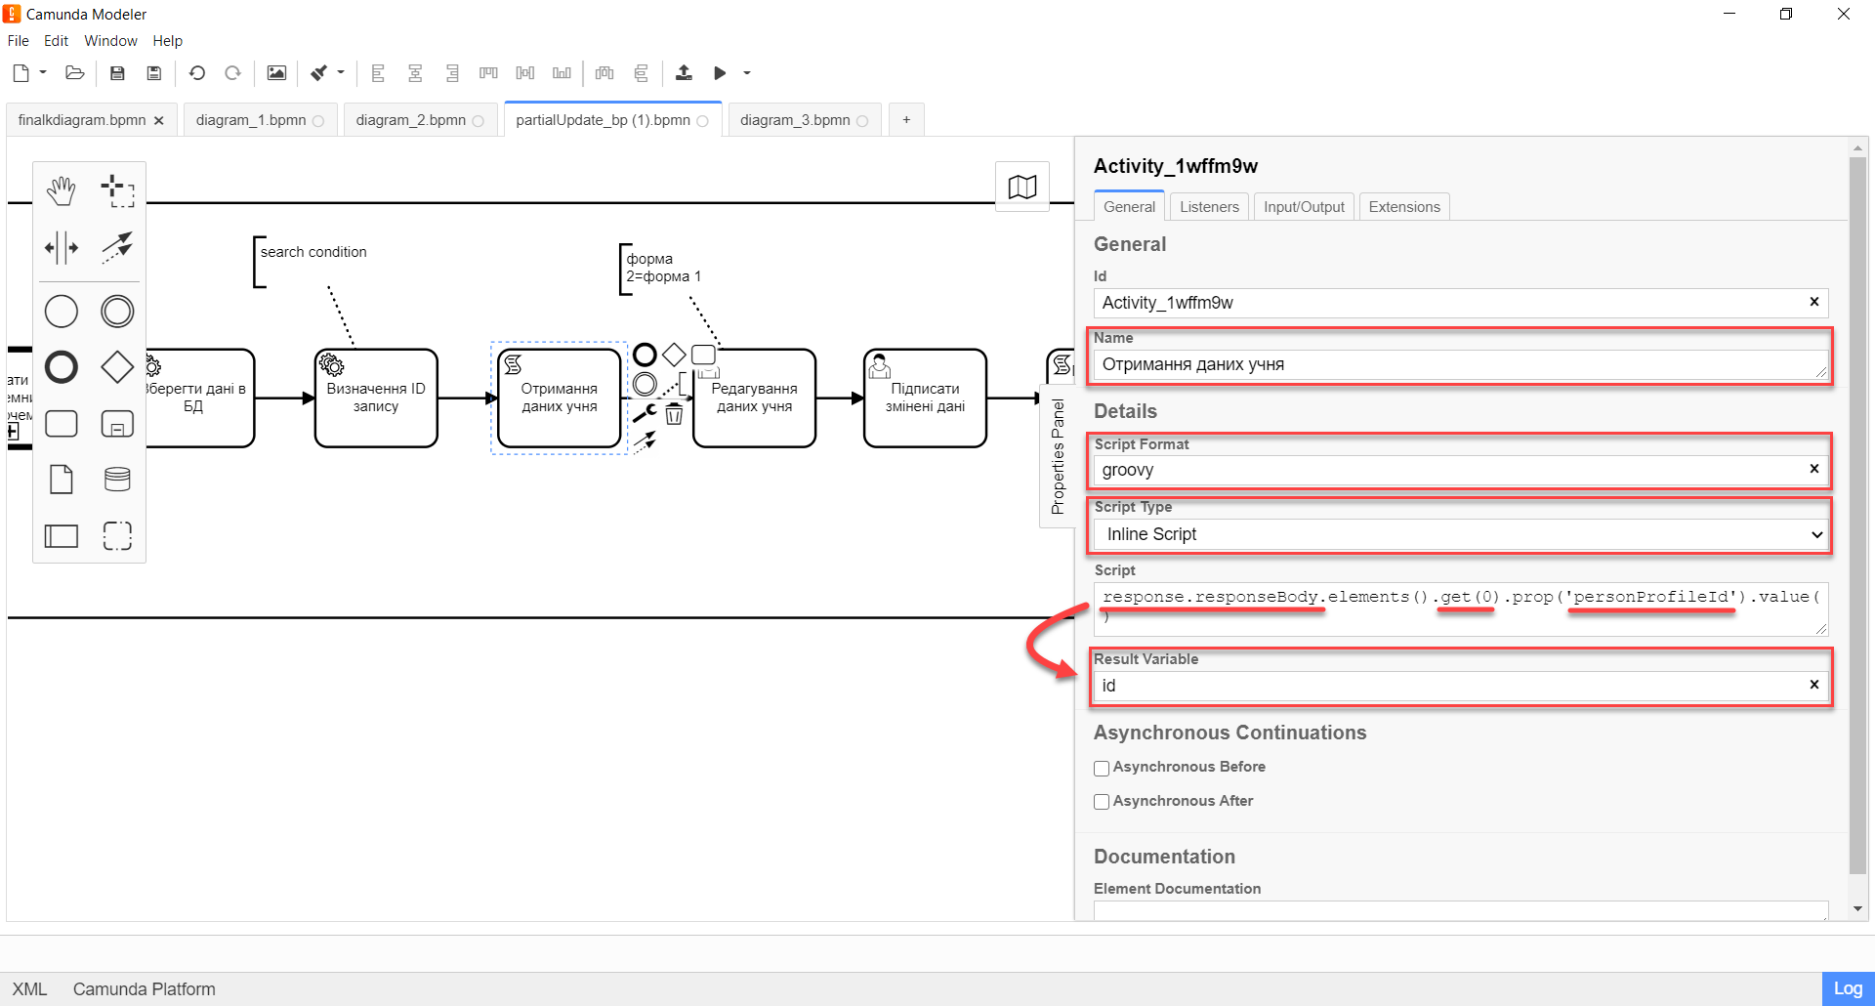Add a new diagram tab with plus

(x=906, y=120)
